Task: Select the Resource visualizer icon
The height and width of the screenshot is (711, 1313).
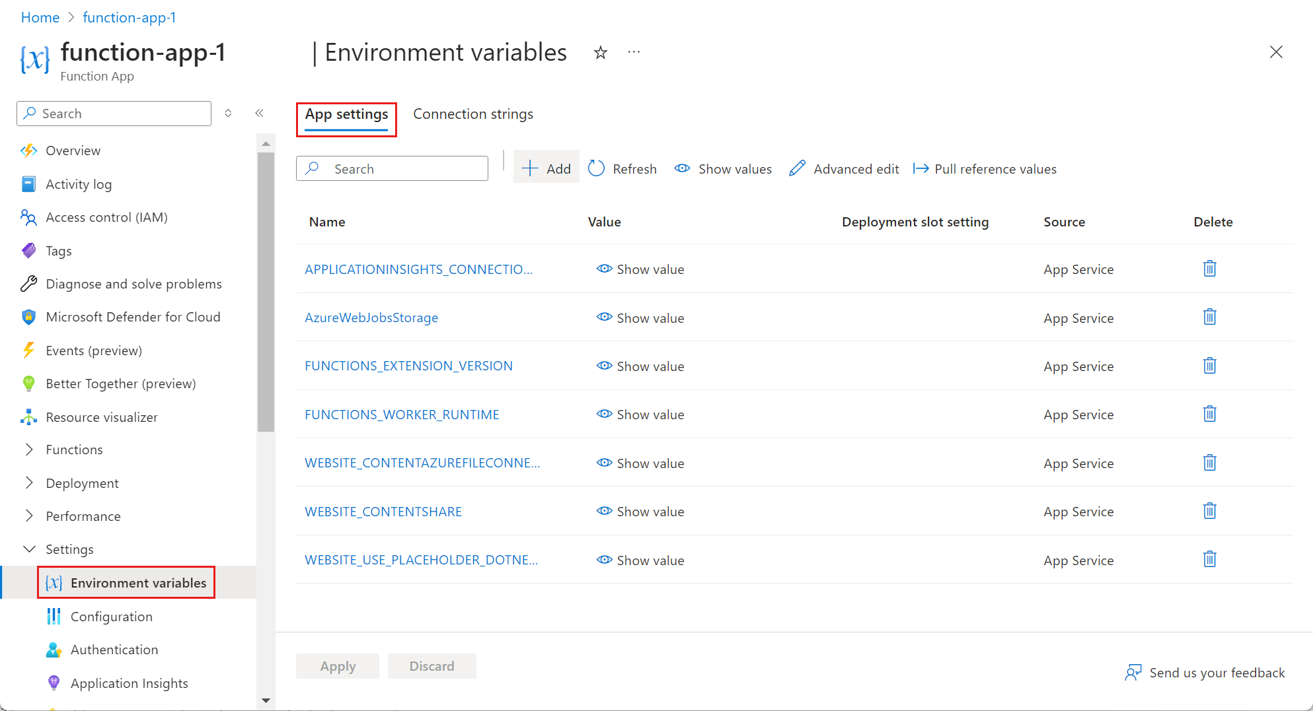Action: click(x=28, y=417)
